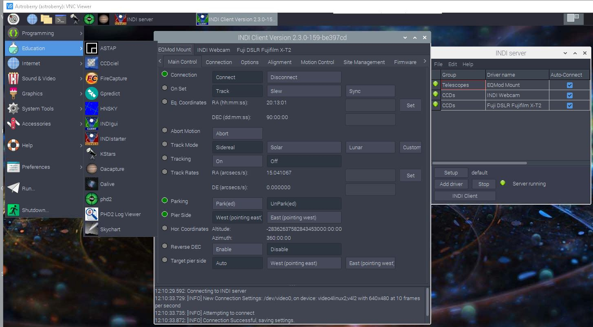Click the UnPark(ed) button

pos(304,203)
